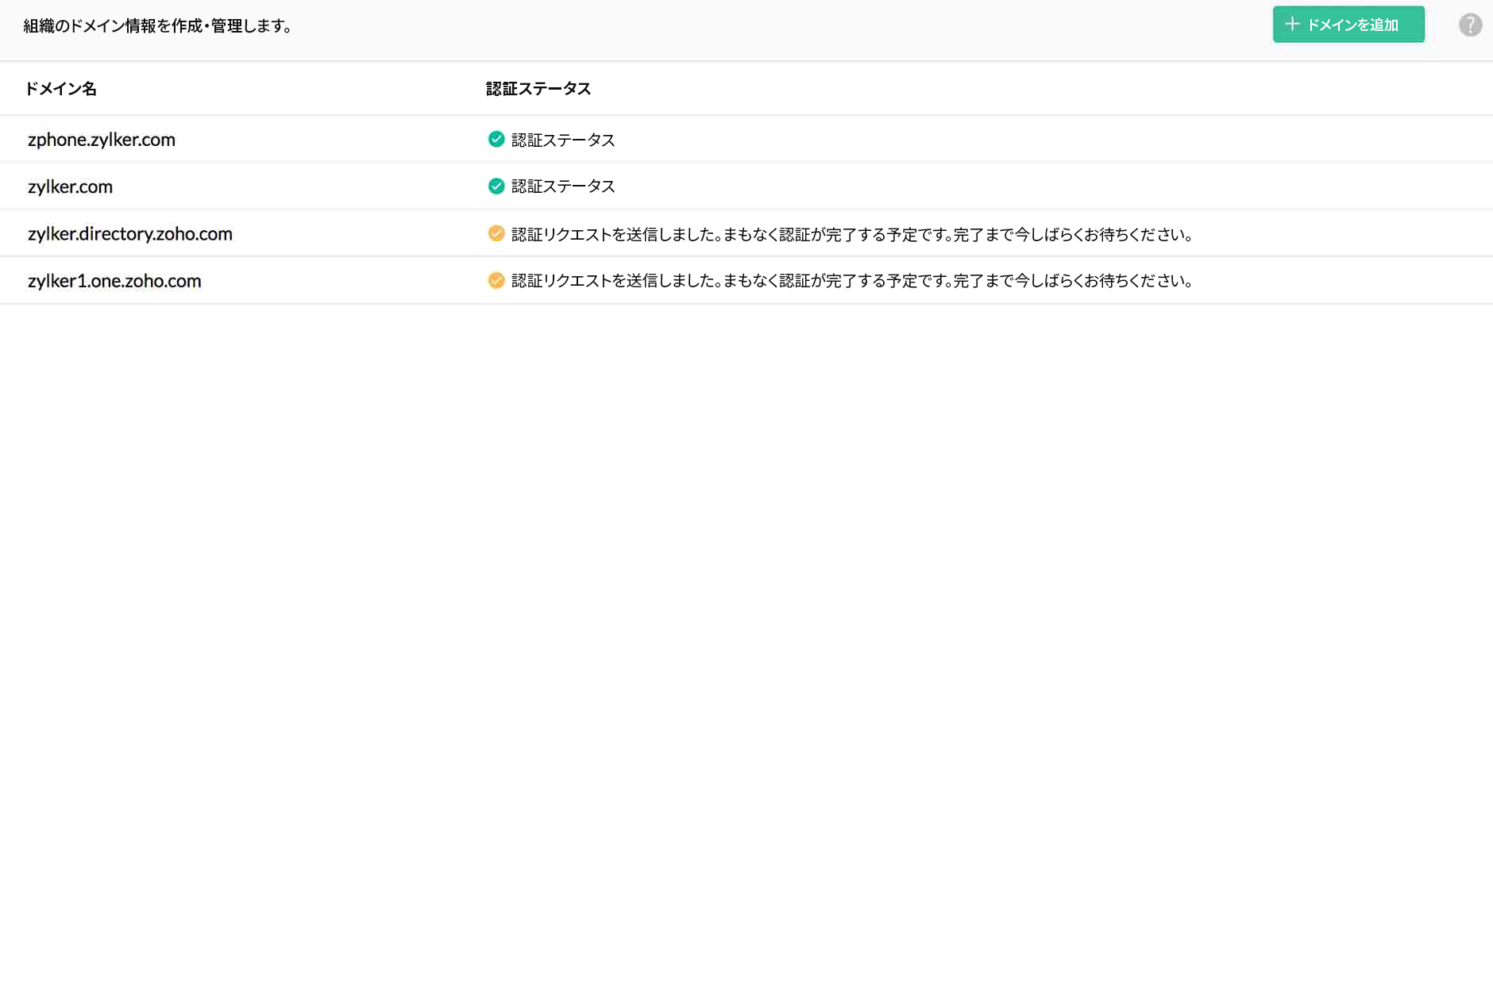Image resolution: width=1493 pixels, height=992 pixels.
Task: Click the green verified icon beside zphone.zylker.com
Action: coord(495,139)
